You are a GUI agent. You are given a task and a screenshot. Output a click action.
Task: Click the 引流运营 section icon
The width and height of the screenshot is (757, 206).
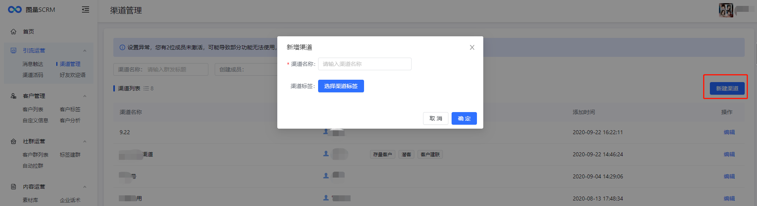(x=13, y=51)
